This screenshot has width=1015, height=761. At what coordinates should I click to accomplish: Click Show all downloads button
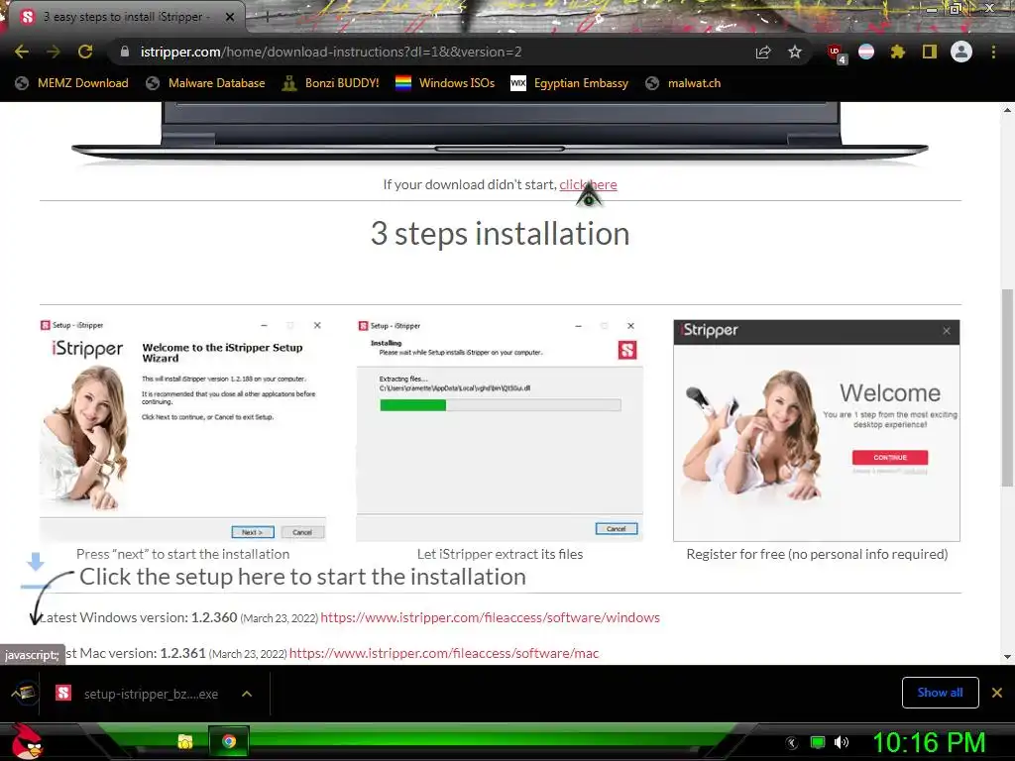(940, 693)
